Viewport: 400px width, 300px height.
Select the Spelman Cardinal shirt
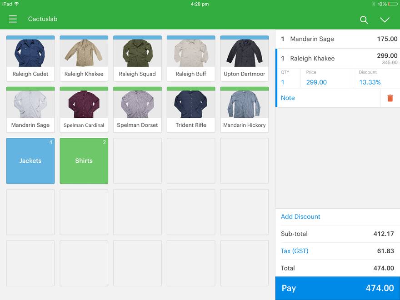[84, 110]
